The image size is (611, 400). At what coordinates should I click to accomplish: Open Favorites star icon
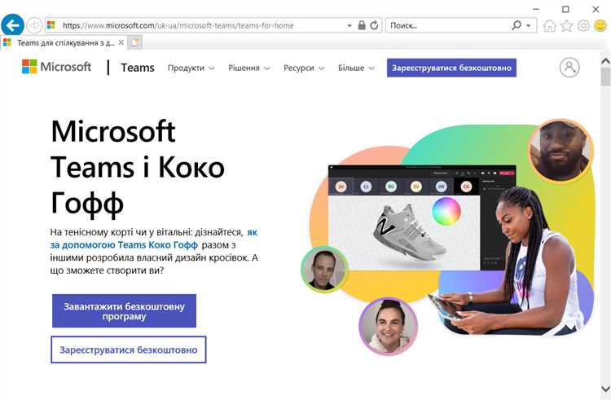tap(566, 26)
